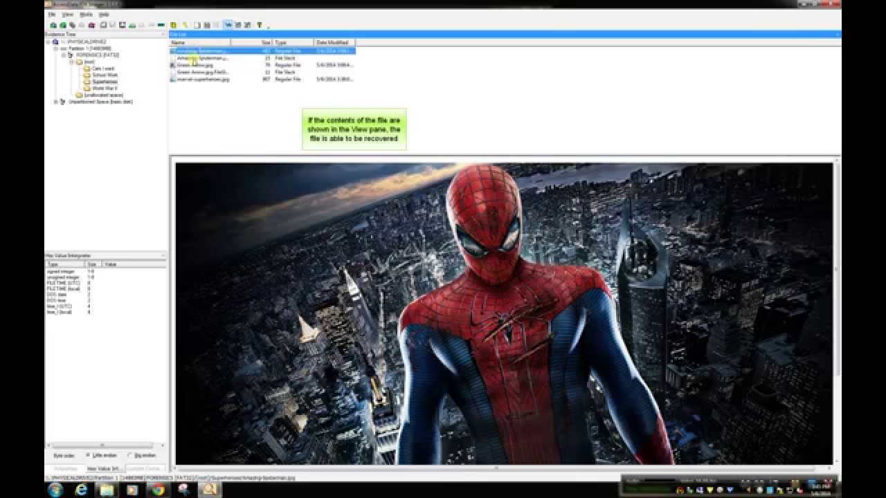Image resolution: width=886 pixels, height=498 pixels.
Task: Sort file list by Name column
Action: coord(200,43)
